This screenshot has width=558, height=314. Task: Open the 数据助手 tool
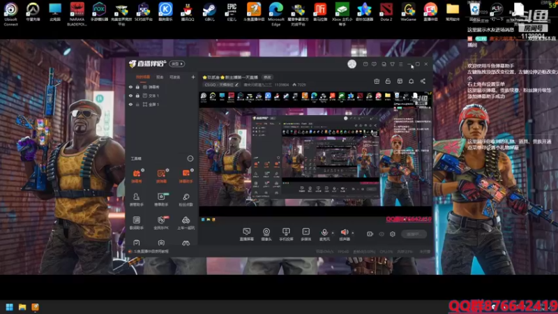pos(137,223)
